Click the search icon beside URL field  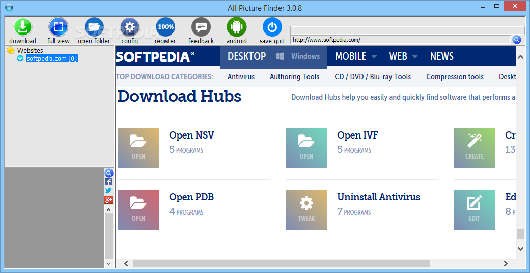click(x=516, y=40)
